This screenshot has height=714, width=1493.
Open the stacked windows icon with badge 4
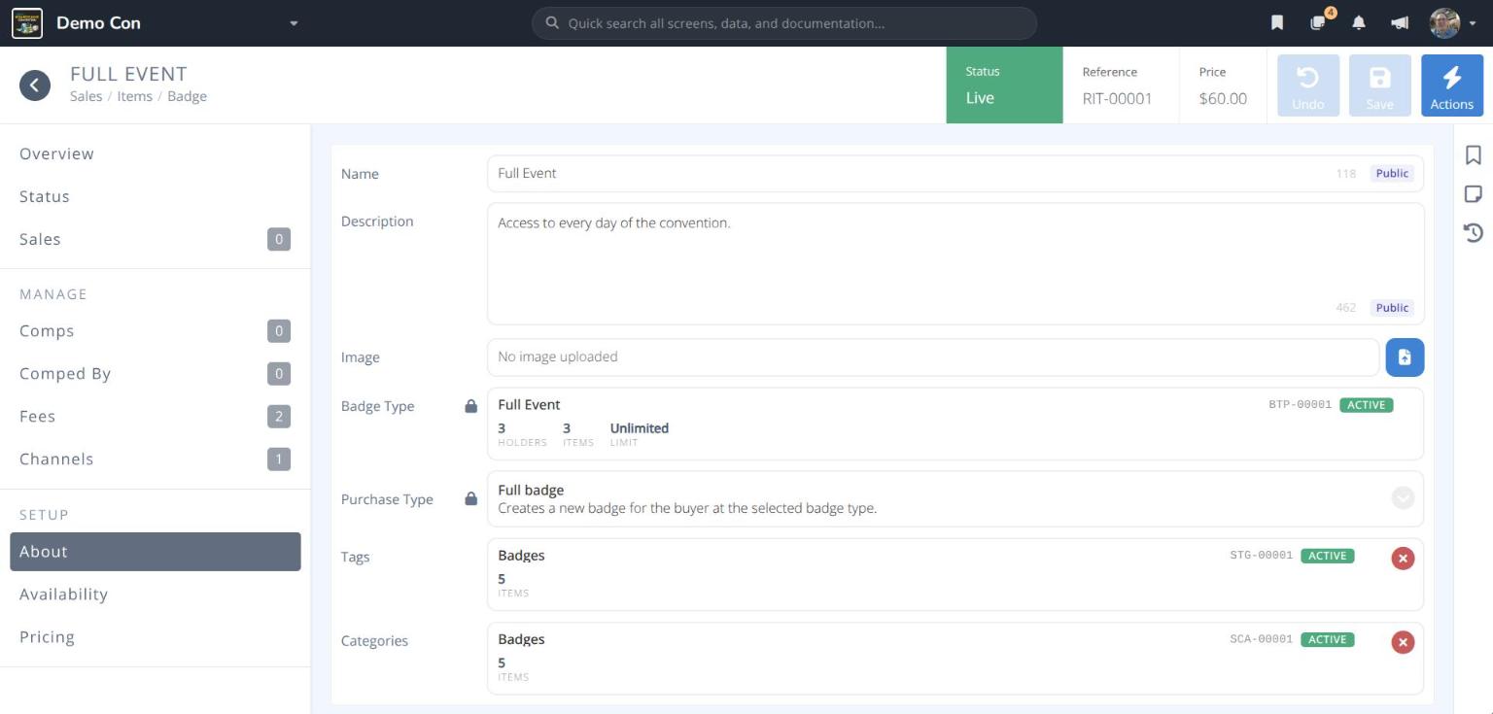(x=1319, y=22)
